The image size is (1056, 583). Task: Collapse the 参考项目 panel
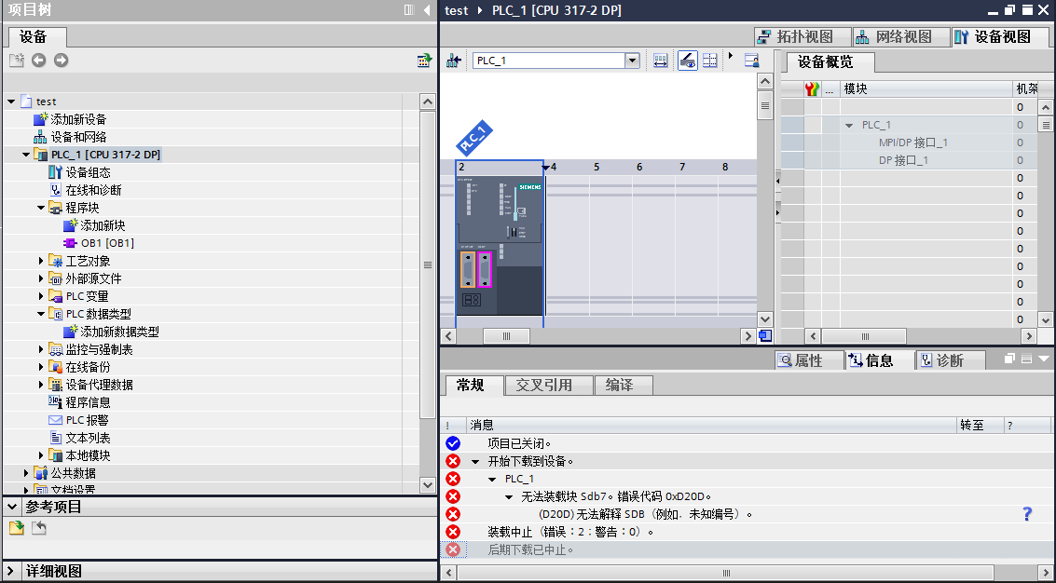[11, 507]
